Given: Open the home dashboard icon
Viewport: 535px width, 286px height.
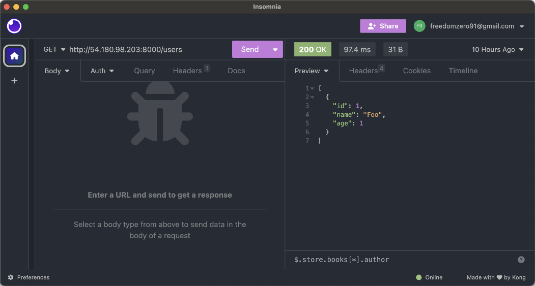Looking at the screenshot, I should (14, 56).
